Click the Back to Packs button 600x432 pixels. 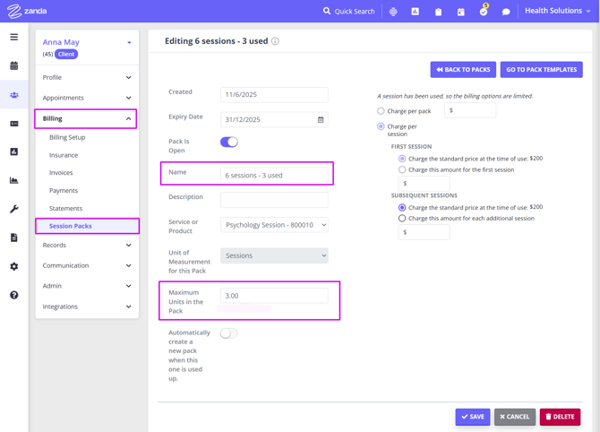(463, 69)
